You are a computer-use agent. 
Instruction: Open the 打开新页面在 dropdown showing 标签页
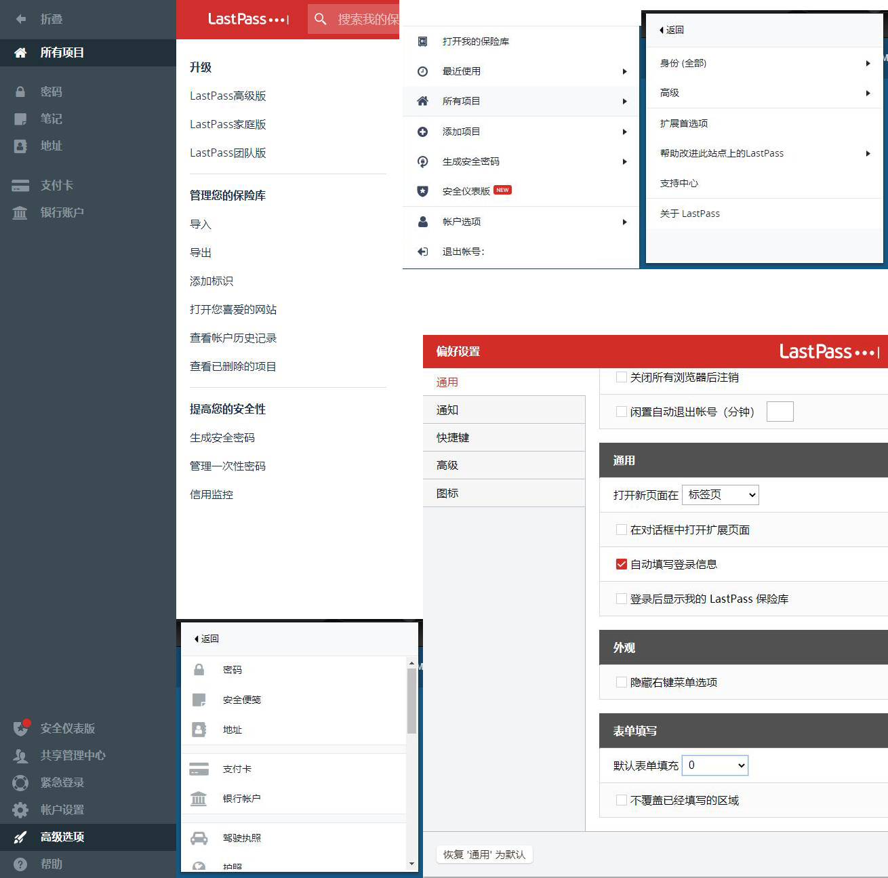[x=721, y=495]
